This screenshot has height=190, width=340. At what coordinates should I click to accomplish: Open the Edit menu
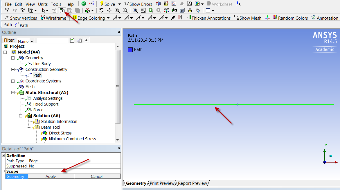coord(18,4)
